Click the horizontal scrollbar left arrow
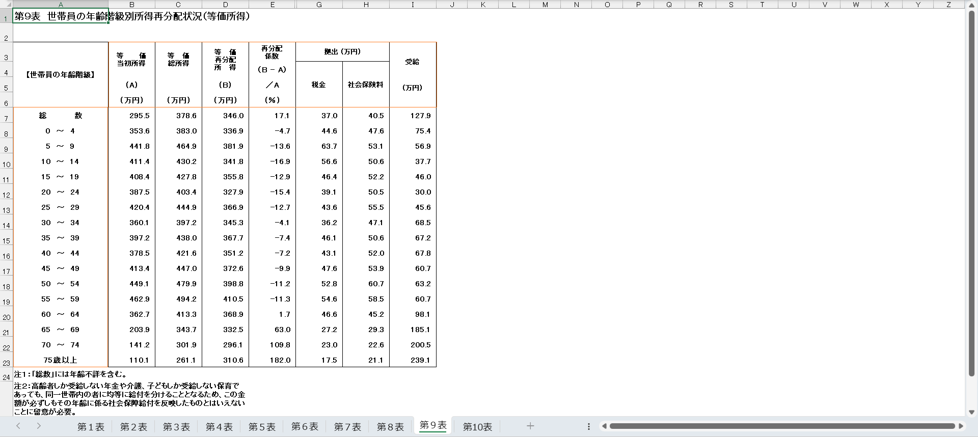 click(604, 426)
